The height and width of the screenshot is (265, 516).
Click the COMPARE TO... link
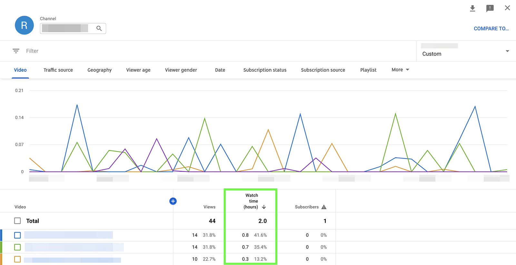point(491,29)
